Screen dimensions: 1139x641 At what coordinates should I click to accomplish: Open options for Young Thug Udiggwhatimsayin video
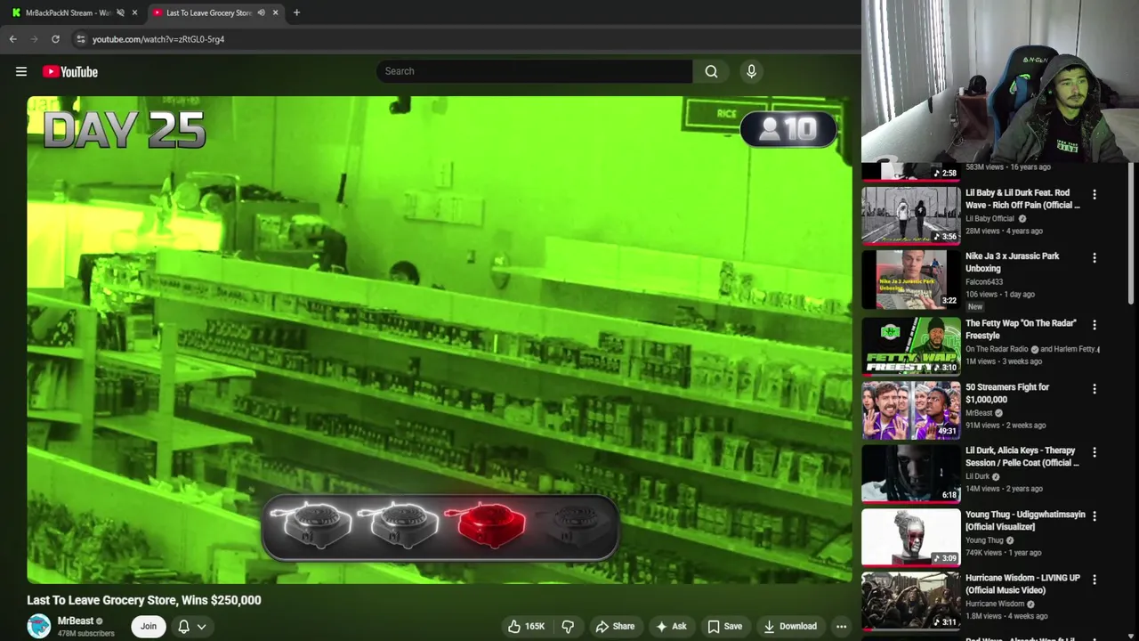pyautogui.click(x=1095, y=516)
